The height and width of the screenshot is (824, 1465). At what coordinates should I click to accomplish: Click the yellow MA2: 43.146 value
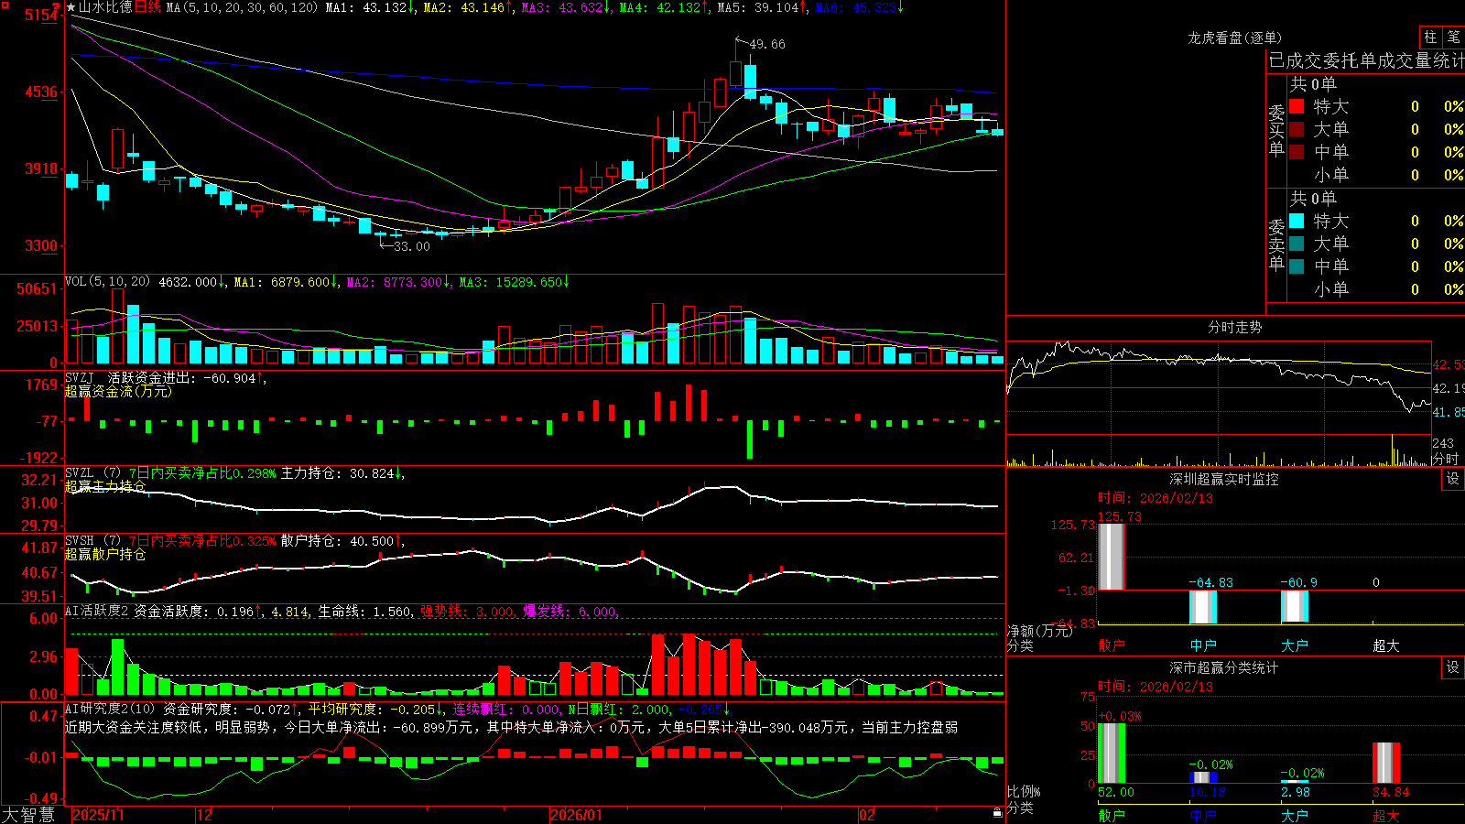(468, 7)
